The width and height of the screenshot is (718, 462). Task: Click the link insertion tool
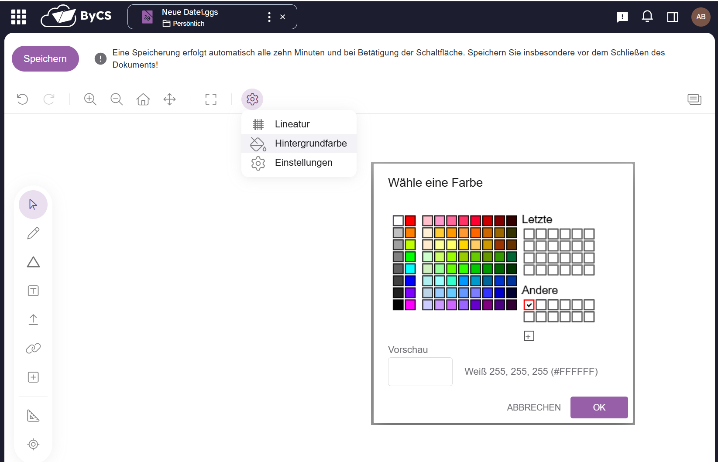(33, 348)
